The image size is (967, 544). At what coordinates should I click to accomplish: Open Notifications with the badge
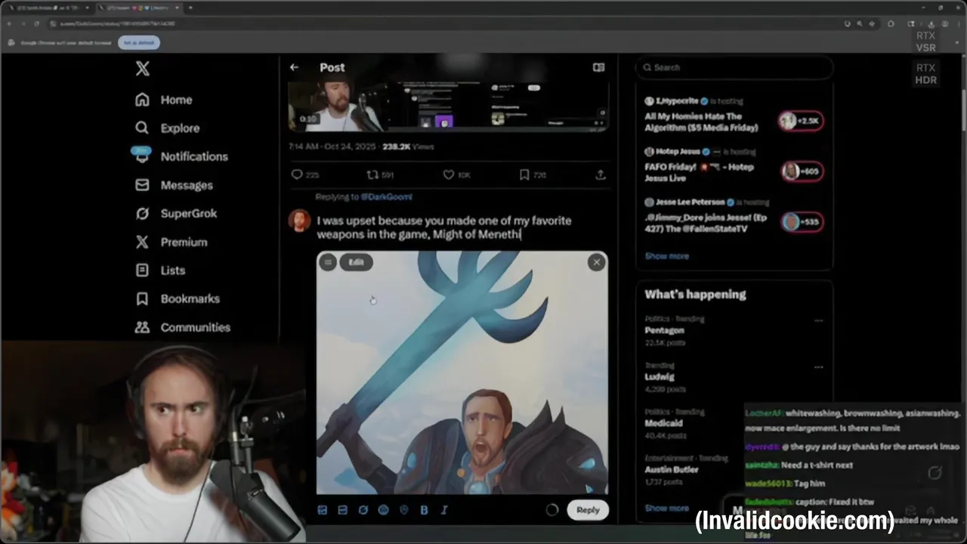click(x=181, y=156)
